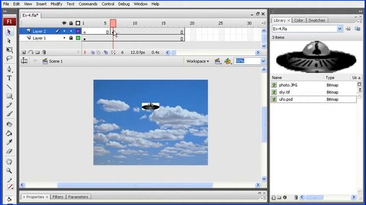
Task: Click center frame button in timeline
Action: 85,52
